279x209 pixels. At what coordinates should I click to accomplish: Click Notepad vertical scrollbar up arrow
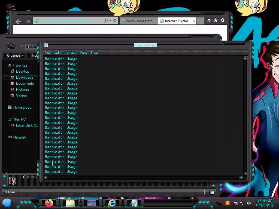[x=245, y=58]
